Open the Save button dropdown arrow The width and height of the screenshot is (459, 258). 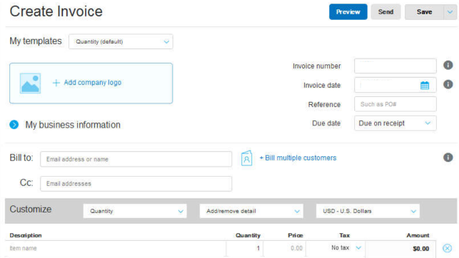click(450, 12)
